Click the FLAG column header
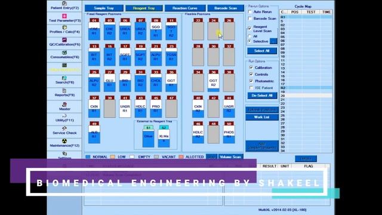 click(x=308, y=166)
